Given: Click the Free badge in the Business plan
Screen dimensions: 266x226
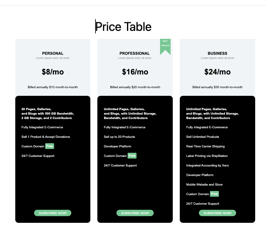Looking at the screenshot, I should [x=214, y=194].
